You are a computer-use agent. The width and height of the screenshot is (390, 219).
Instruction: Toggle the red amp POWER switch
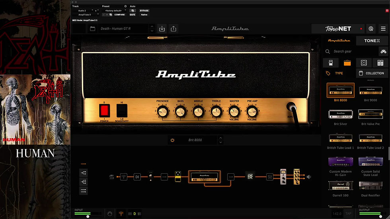(x=104, y=110)
